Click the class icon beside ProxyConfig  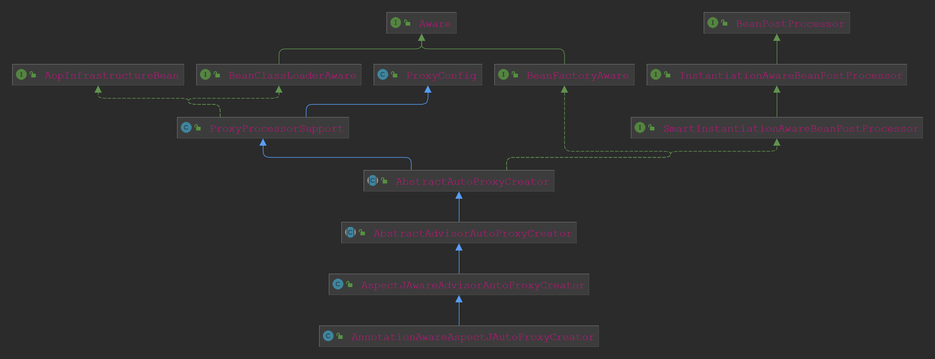[x=382, y=75]
